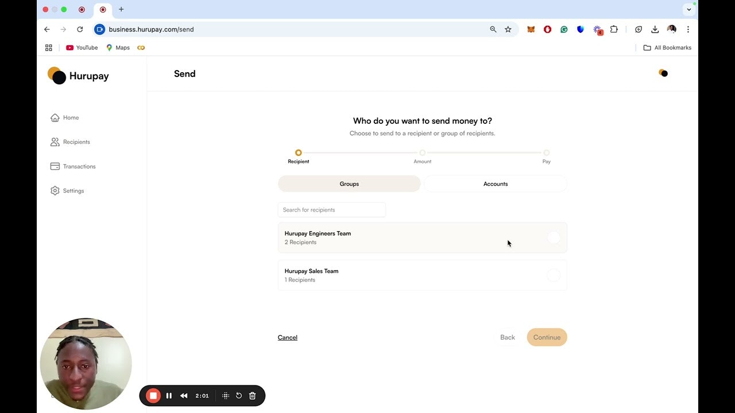Viewport: 735px width, 413px height.
Task: Click the Pay step marker
Action: click(547, 153)
